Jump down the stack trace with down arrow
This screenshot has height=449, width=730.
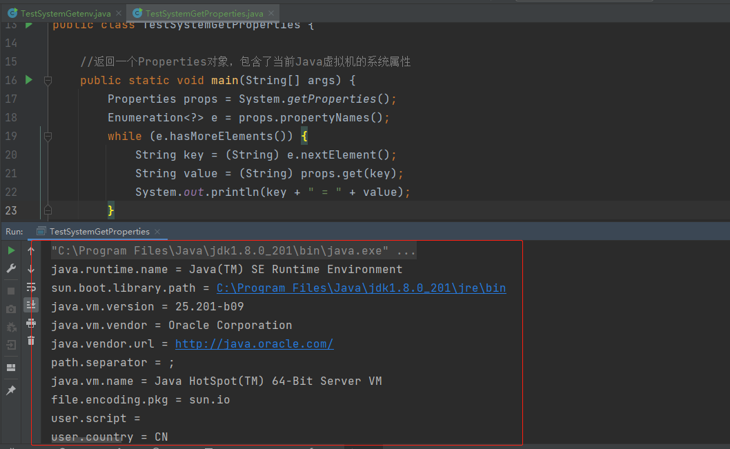point(31,269)
